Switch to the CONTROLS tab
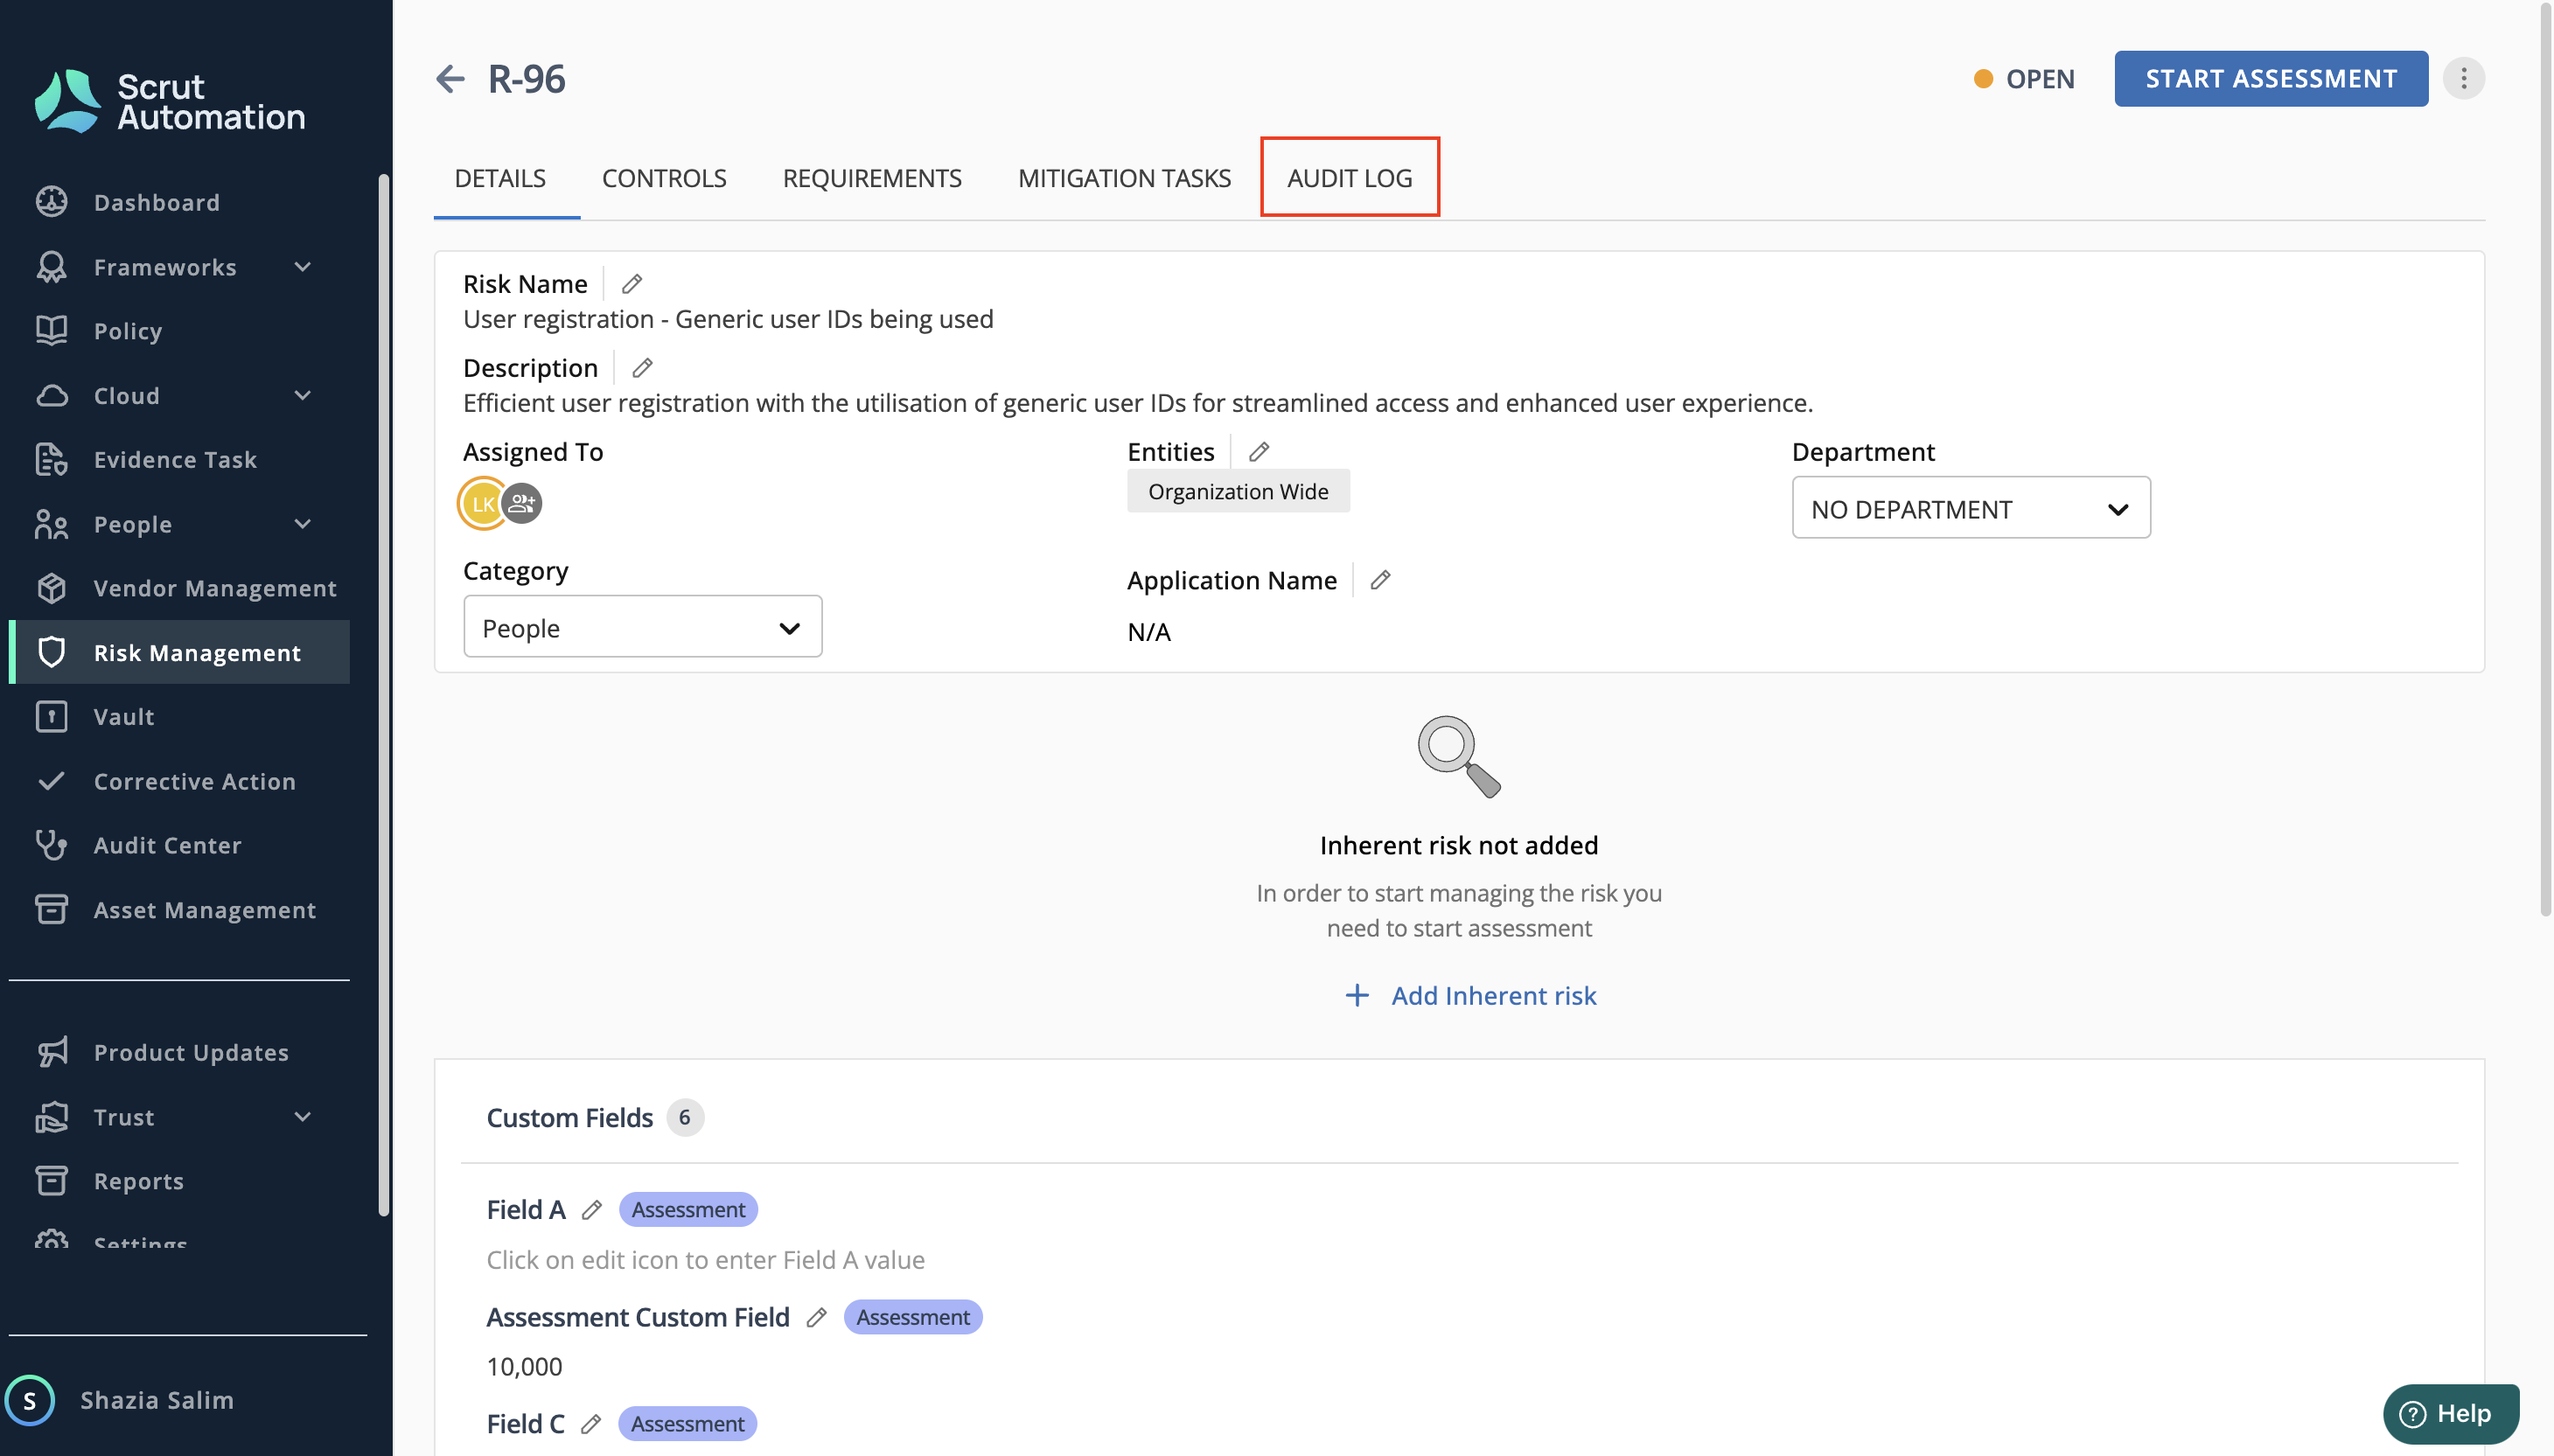 (664, 178)
